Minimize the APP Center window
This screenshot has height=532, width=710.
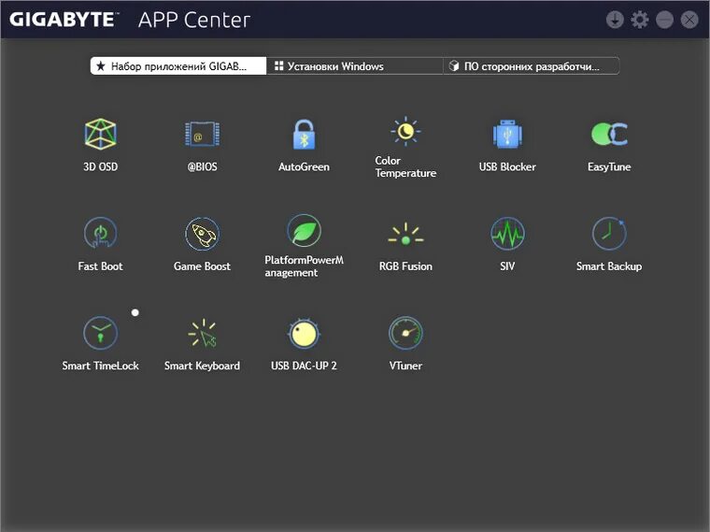pos(664,20)
